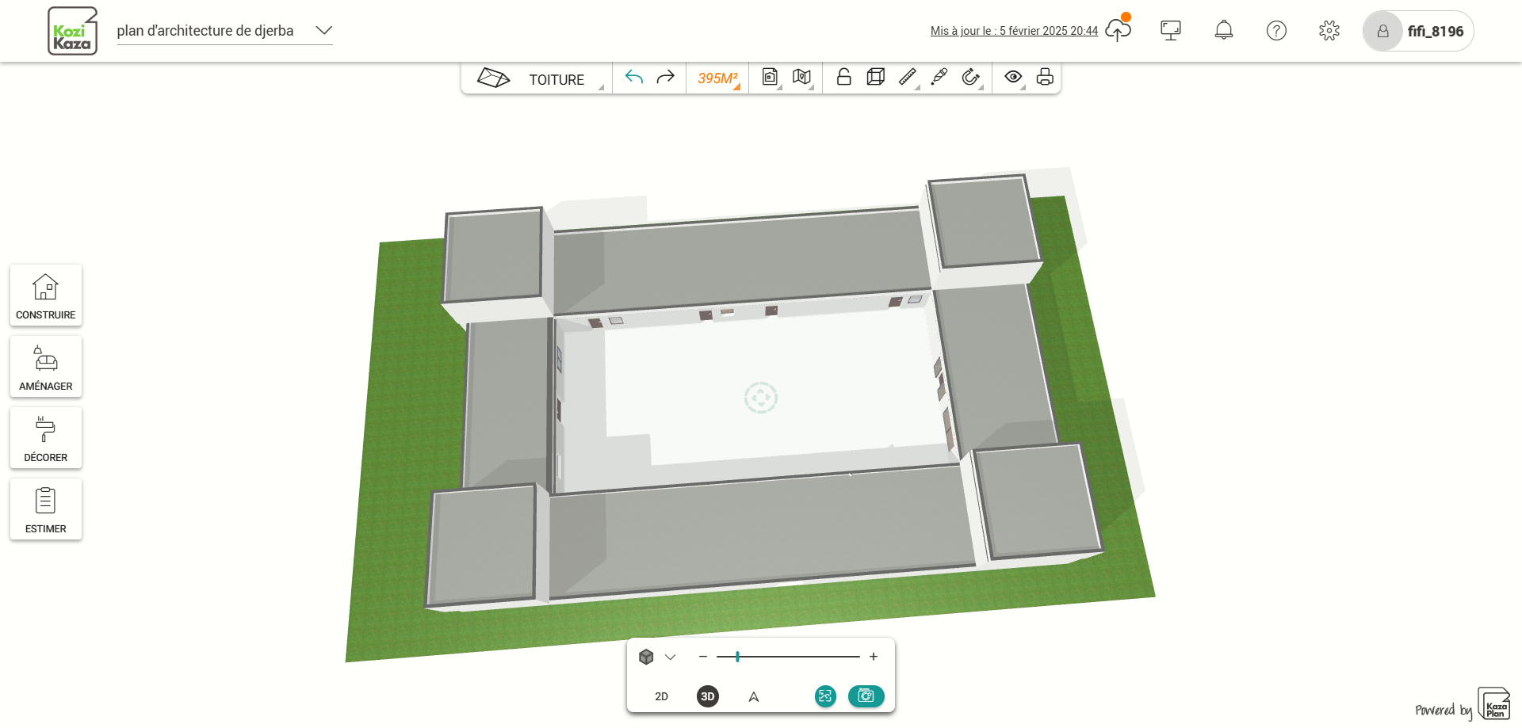Take a HD photo render snapshot
Screen dimensions: 1522x728
[866, 696]
